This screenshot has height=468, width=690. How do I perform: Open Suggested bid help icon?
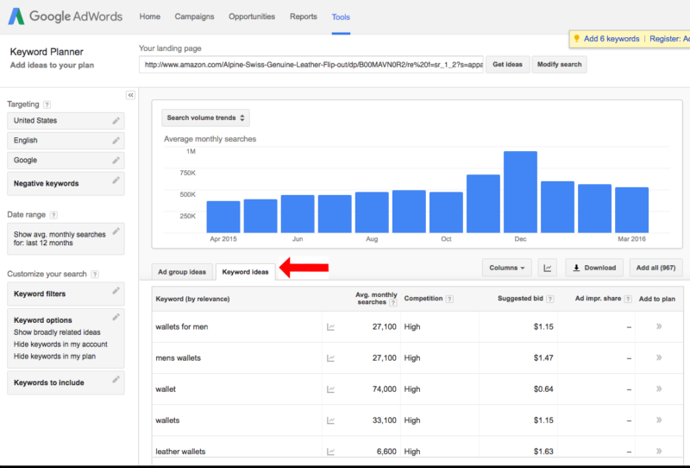pos(550,300)
